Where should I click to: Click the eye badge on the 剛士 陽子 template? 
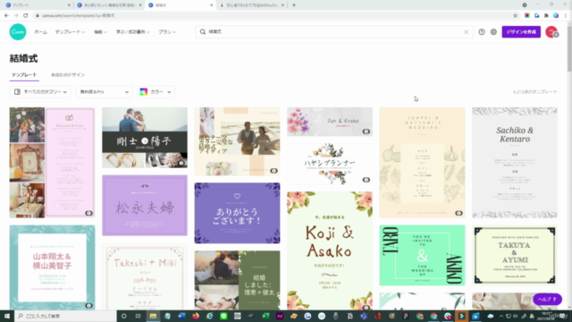coord(181,163)
